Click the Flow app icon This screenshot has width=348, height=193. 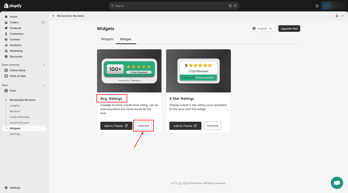coord(6,91)
